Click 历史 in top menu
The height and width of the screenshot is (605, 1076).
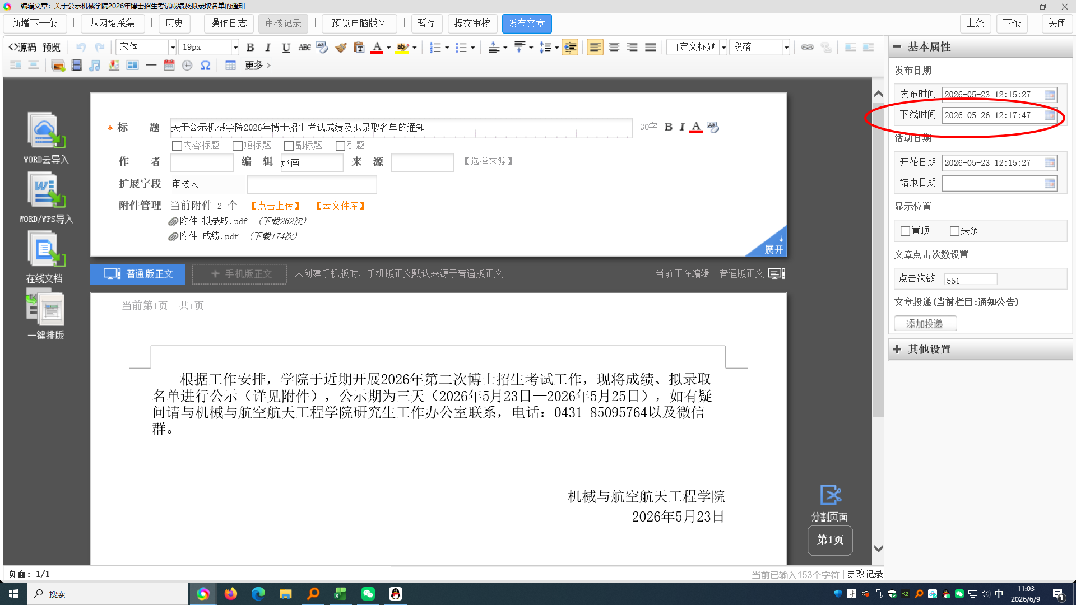174,24
